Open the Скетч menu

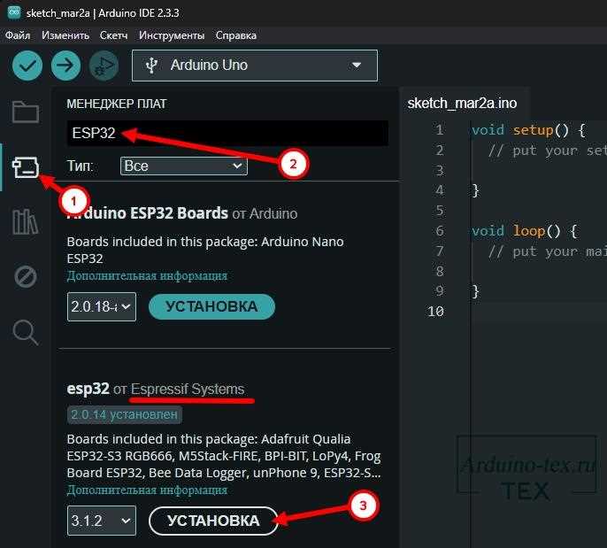click(113, 35)
